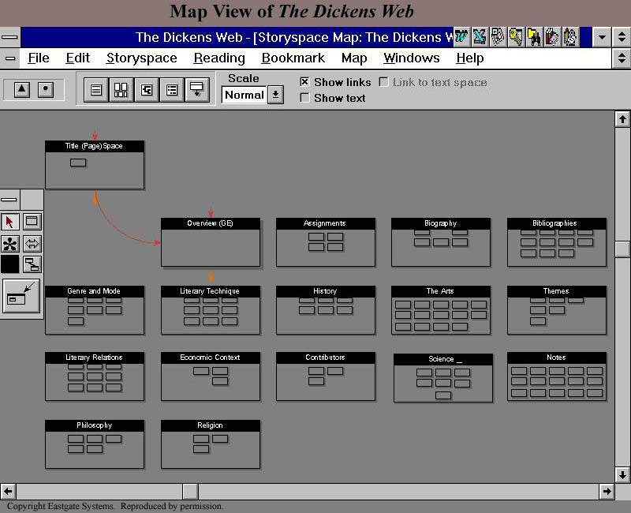Select the Themes writing space title
631x513 pixels.
pos(556,291)
